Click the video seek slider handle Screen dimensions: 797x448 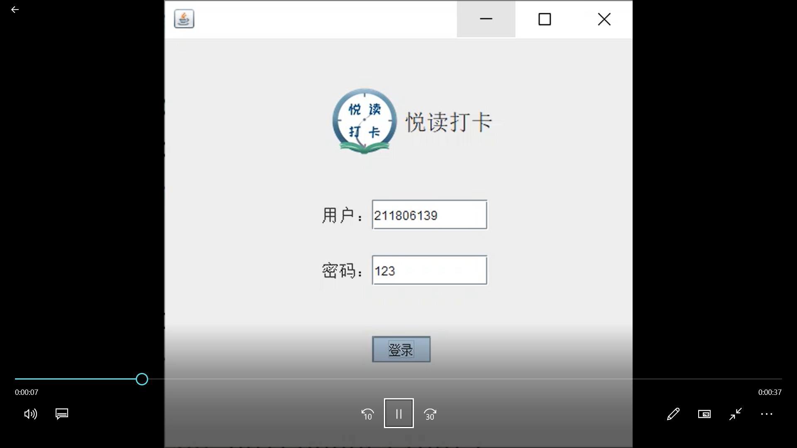click(142, 379)
